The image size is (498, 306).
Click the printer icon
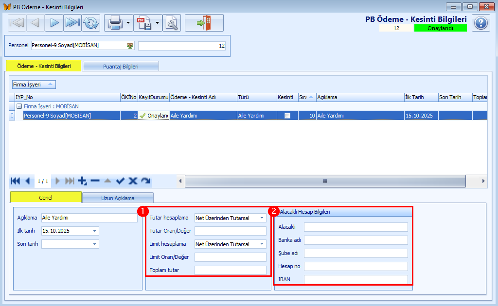tap(114, 23)
